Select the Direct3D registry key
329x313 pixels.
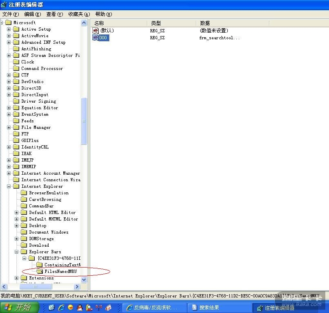click(31, 88)
